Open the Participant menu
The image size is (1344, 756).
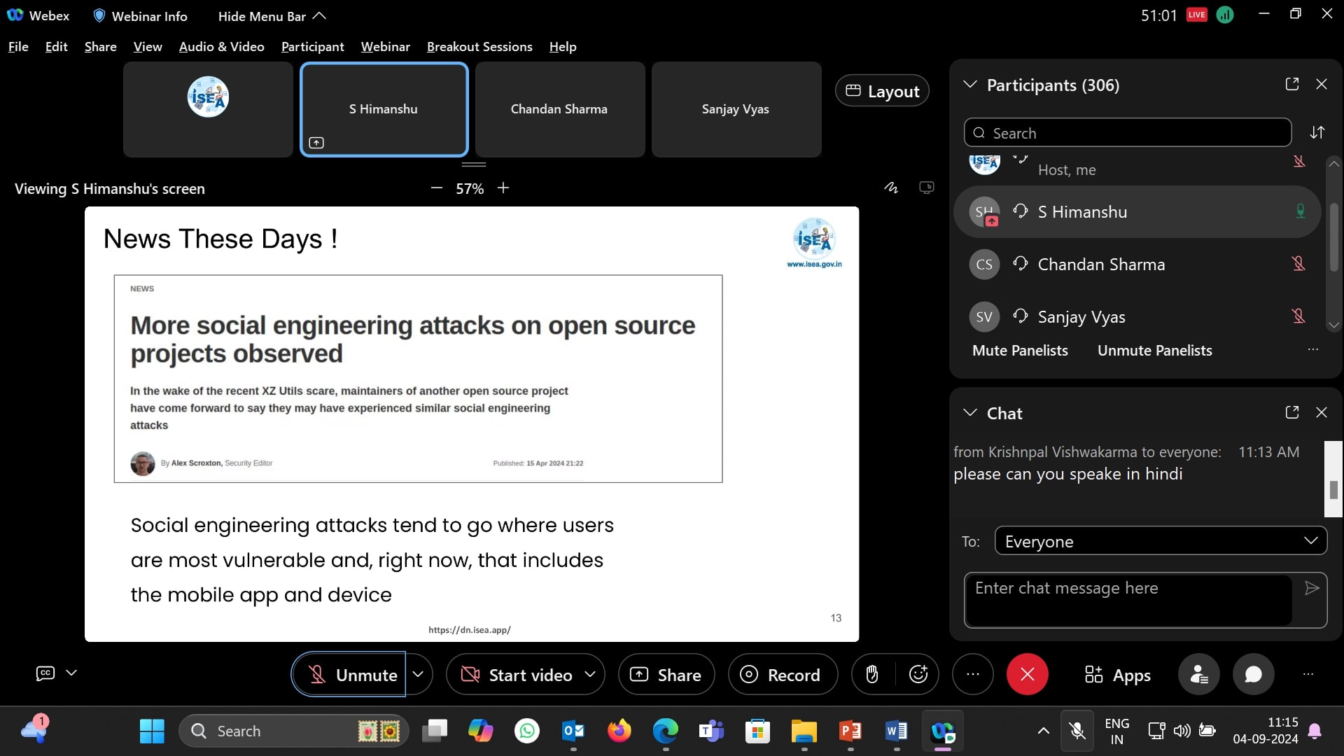(312, 47)
